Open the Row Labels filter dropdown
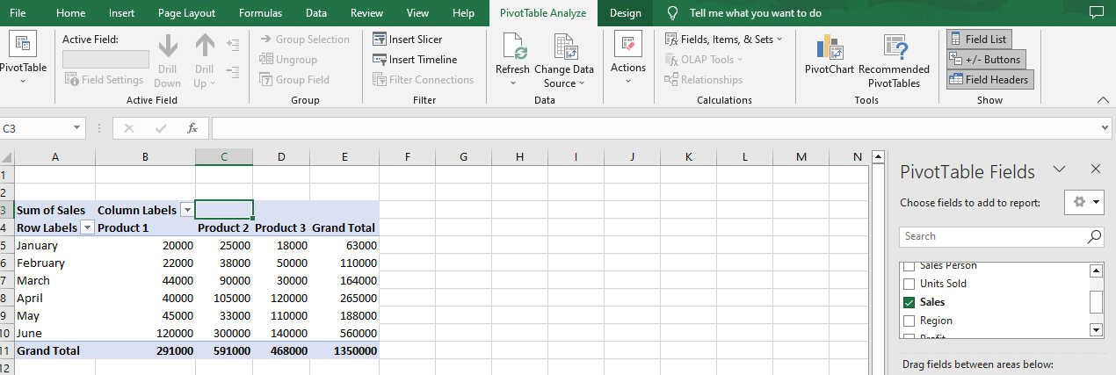Screen dimensions: 1116x375 [87, 227]
